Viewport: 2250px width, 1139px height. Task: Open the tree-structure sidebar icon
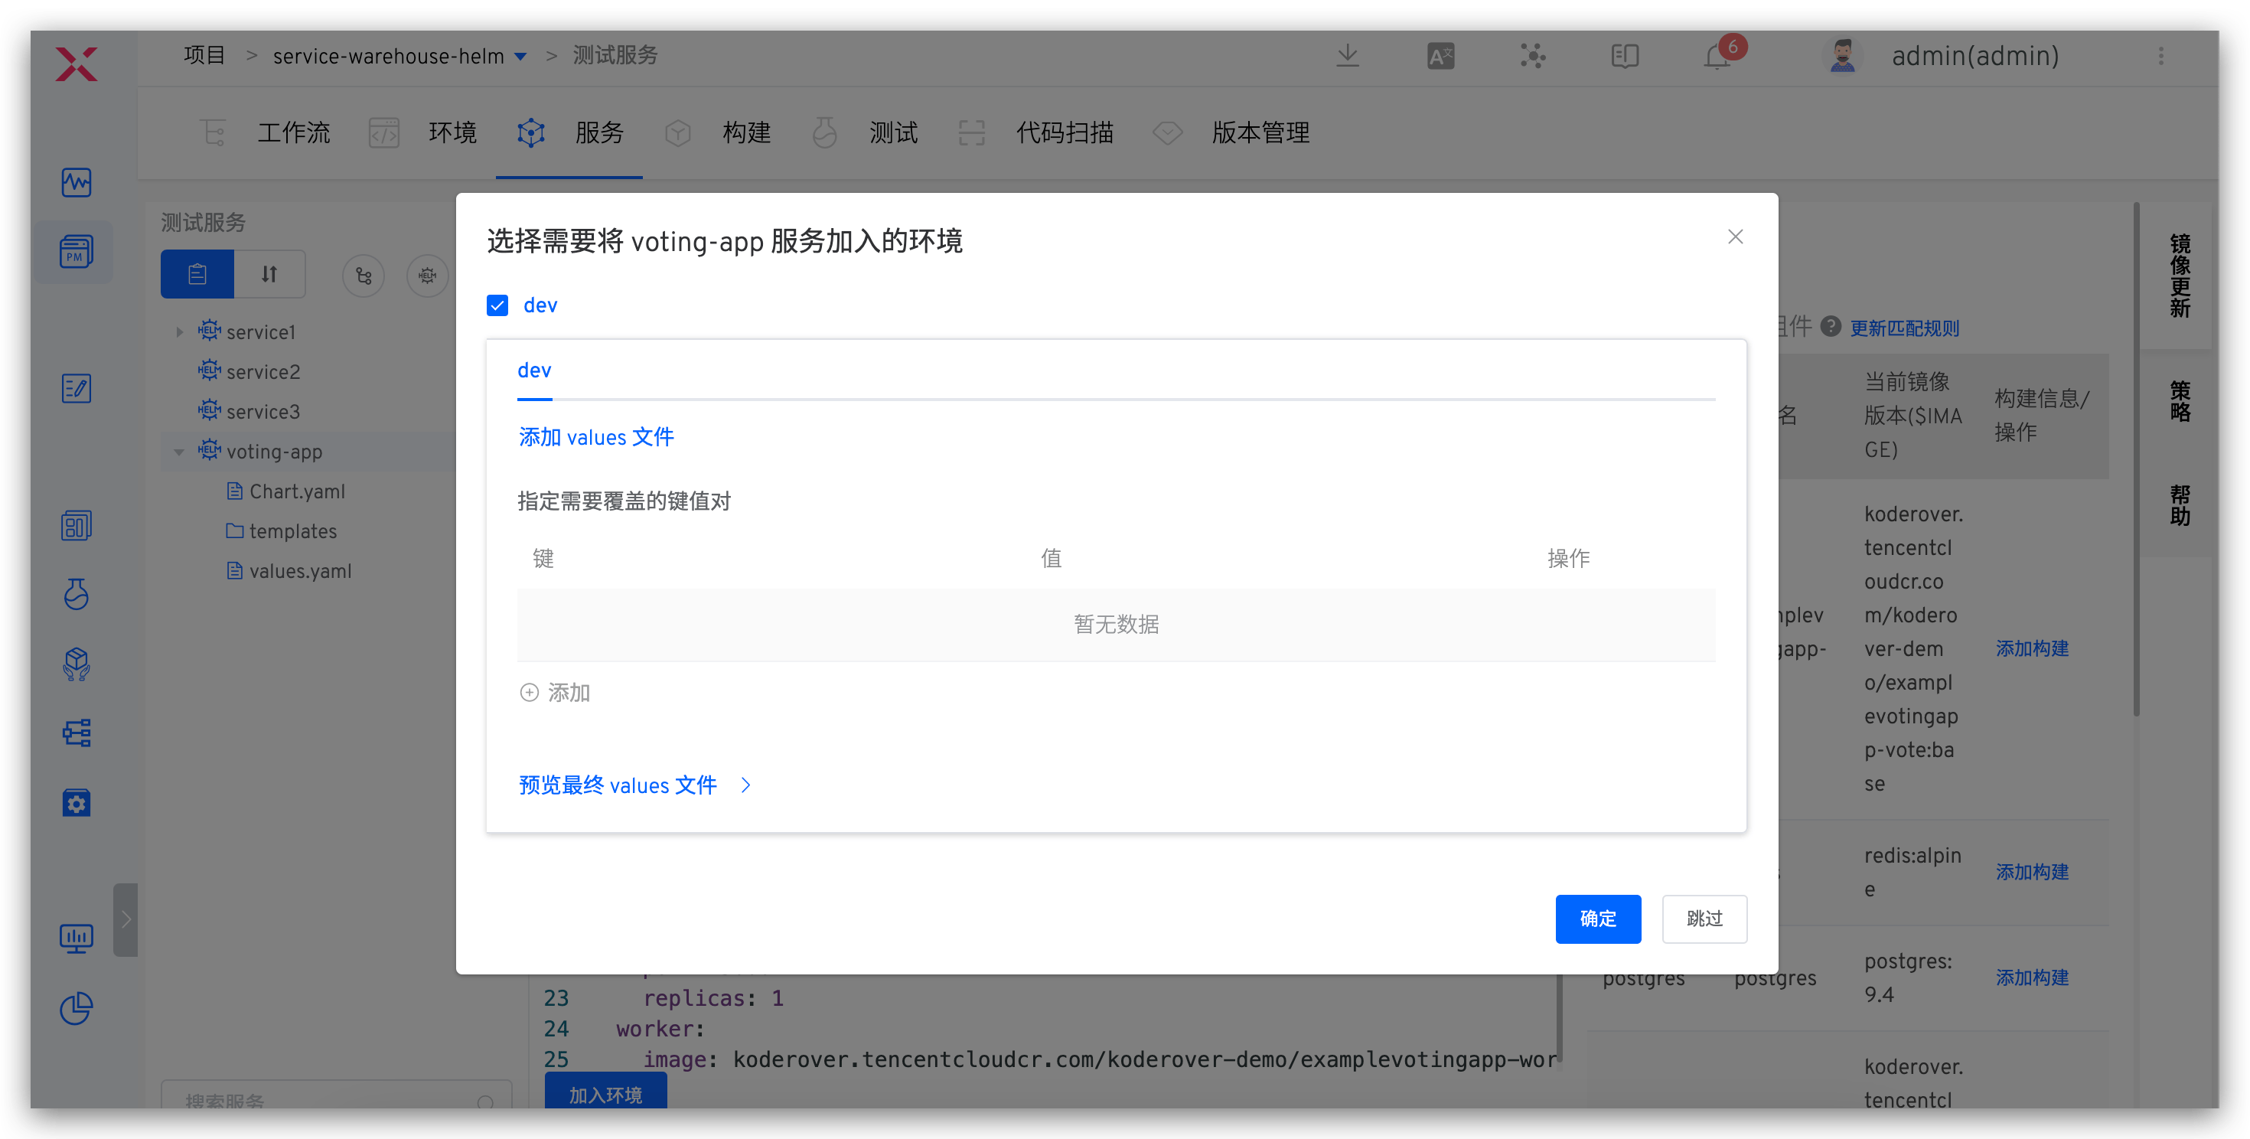pyautogui.click(x=77, y=733)
